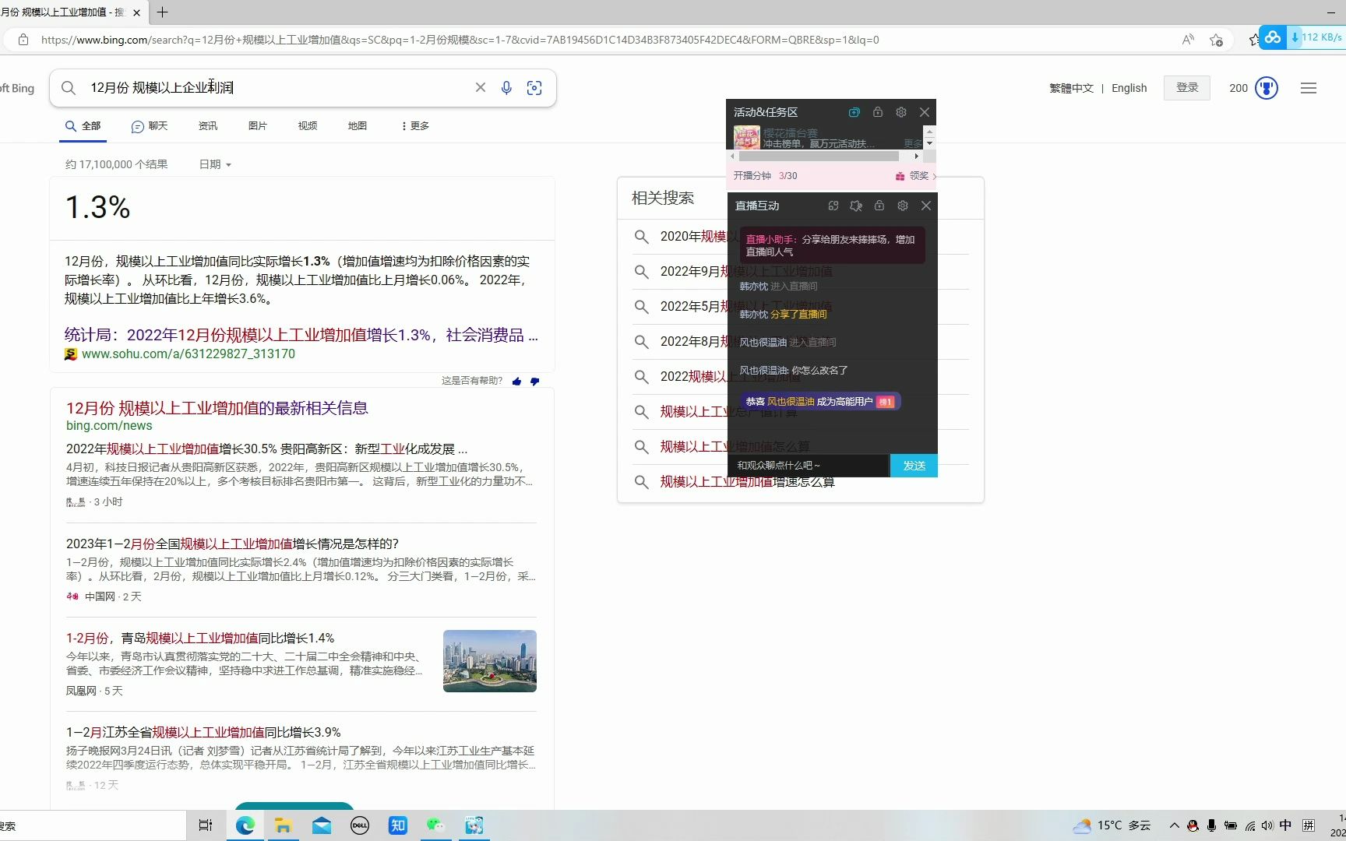Open Microsoft Edge from taskbar
Viewport: 1346px width, 841px height.
245,825
